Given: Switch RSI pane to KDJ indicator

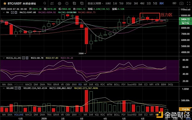Looking at the screenshot, I should 97,85.
